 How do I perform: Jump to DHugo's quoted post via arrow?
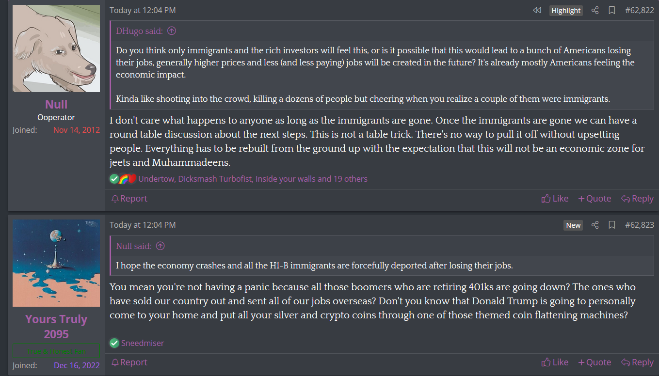pyautogui.click(x=172, y=31)
